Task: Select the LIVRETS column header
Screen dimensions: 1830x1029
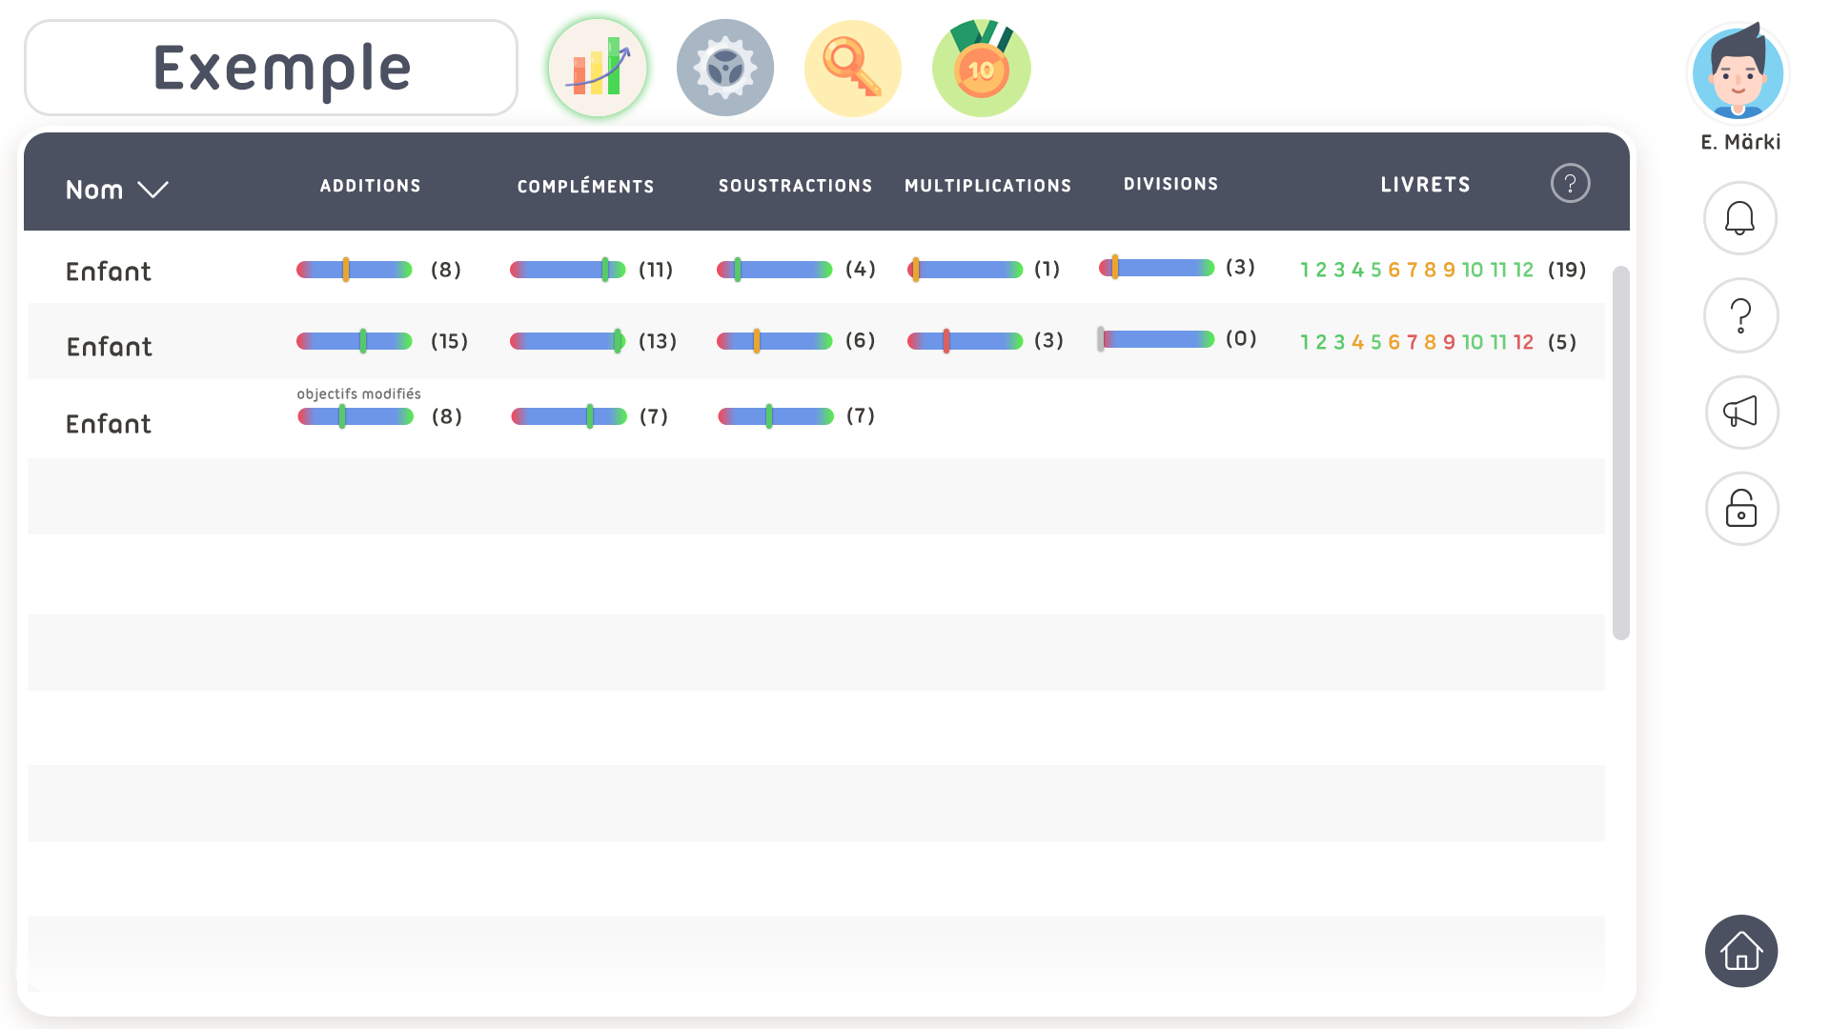Action: coord(1425,185)
